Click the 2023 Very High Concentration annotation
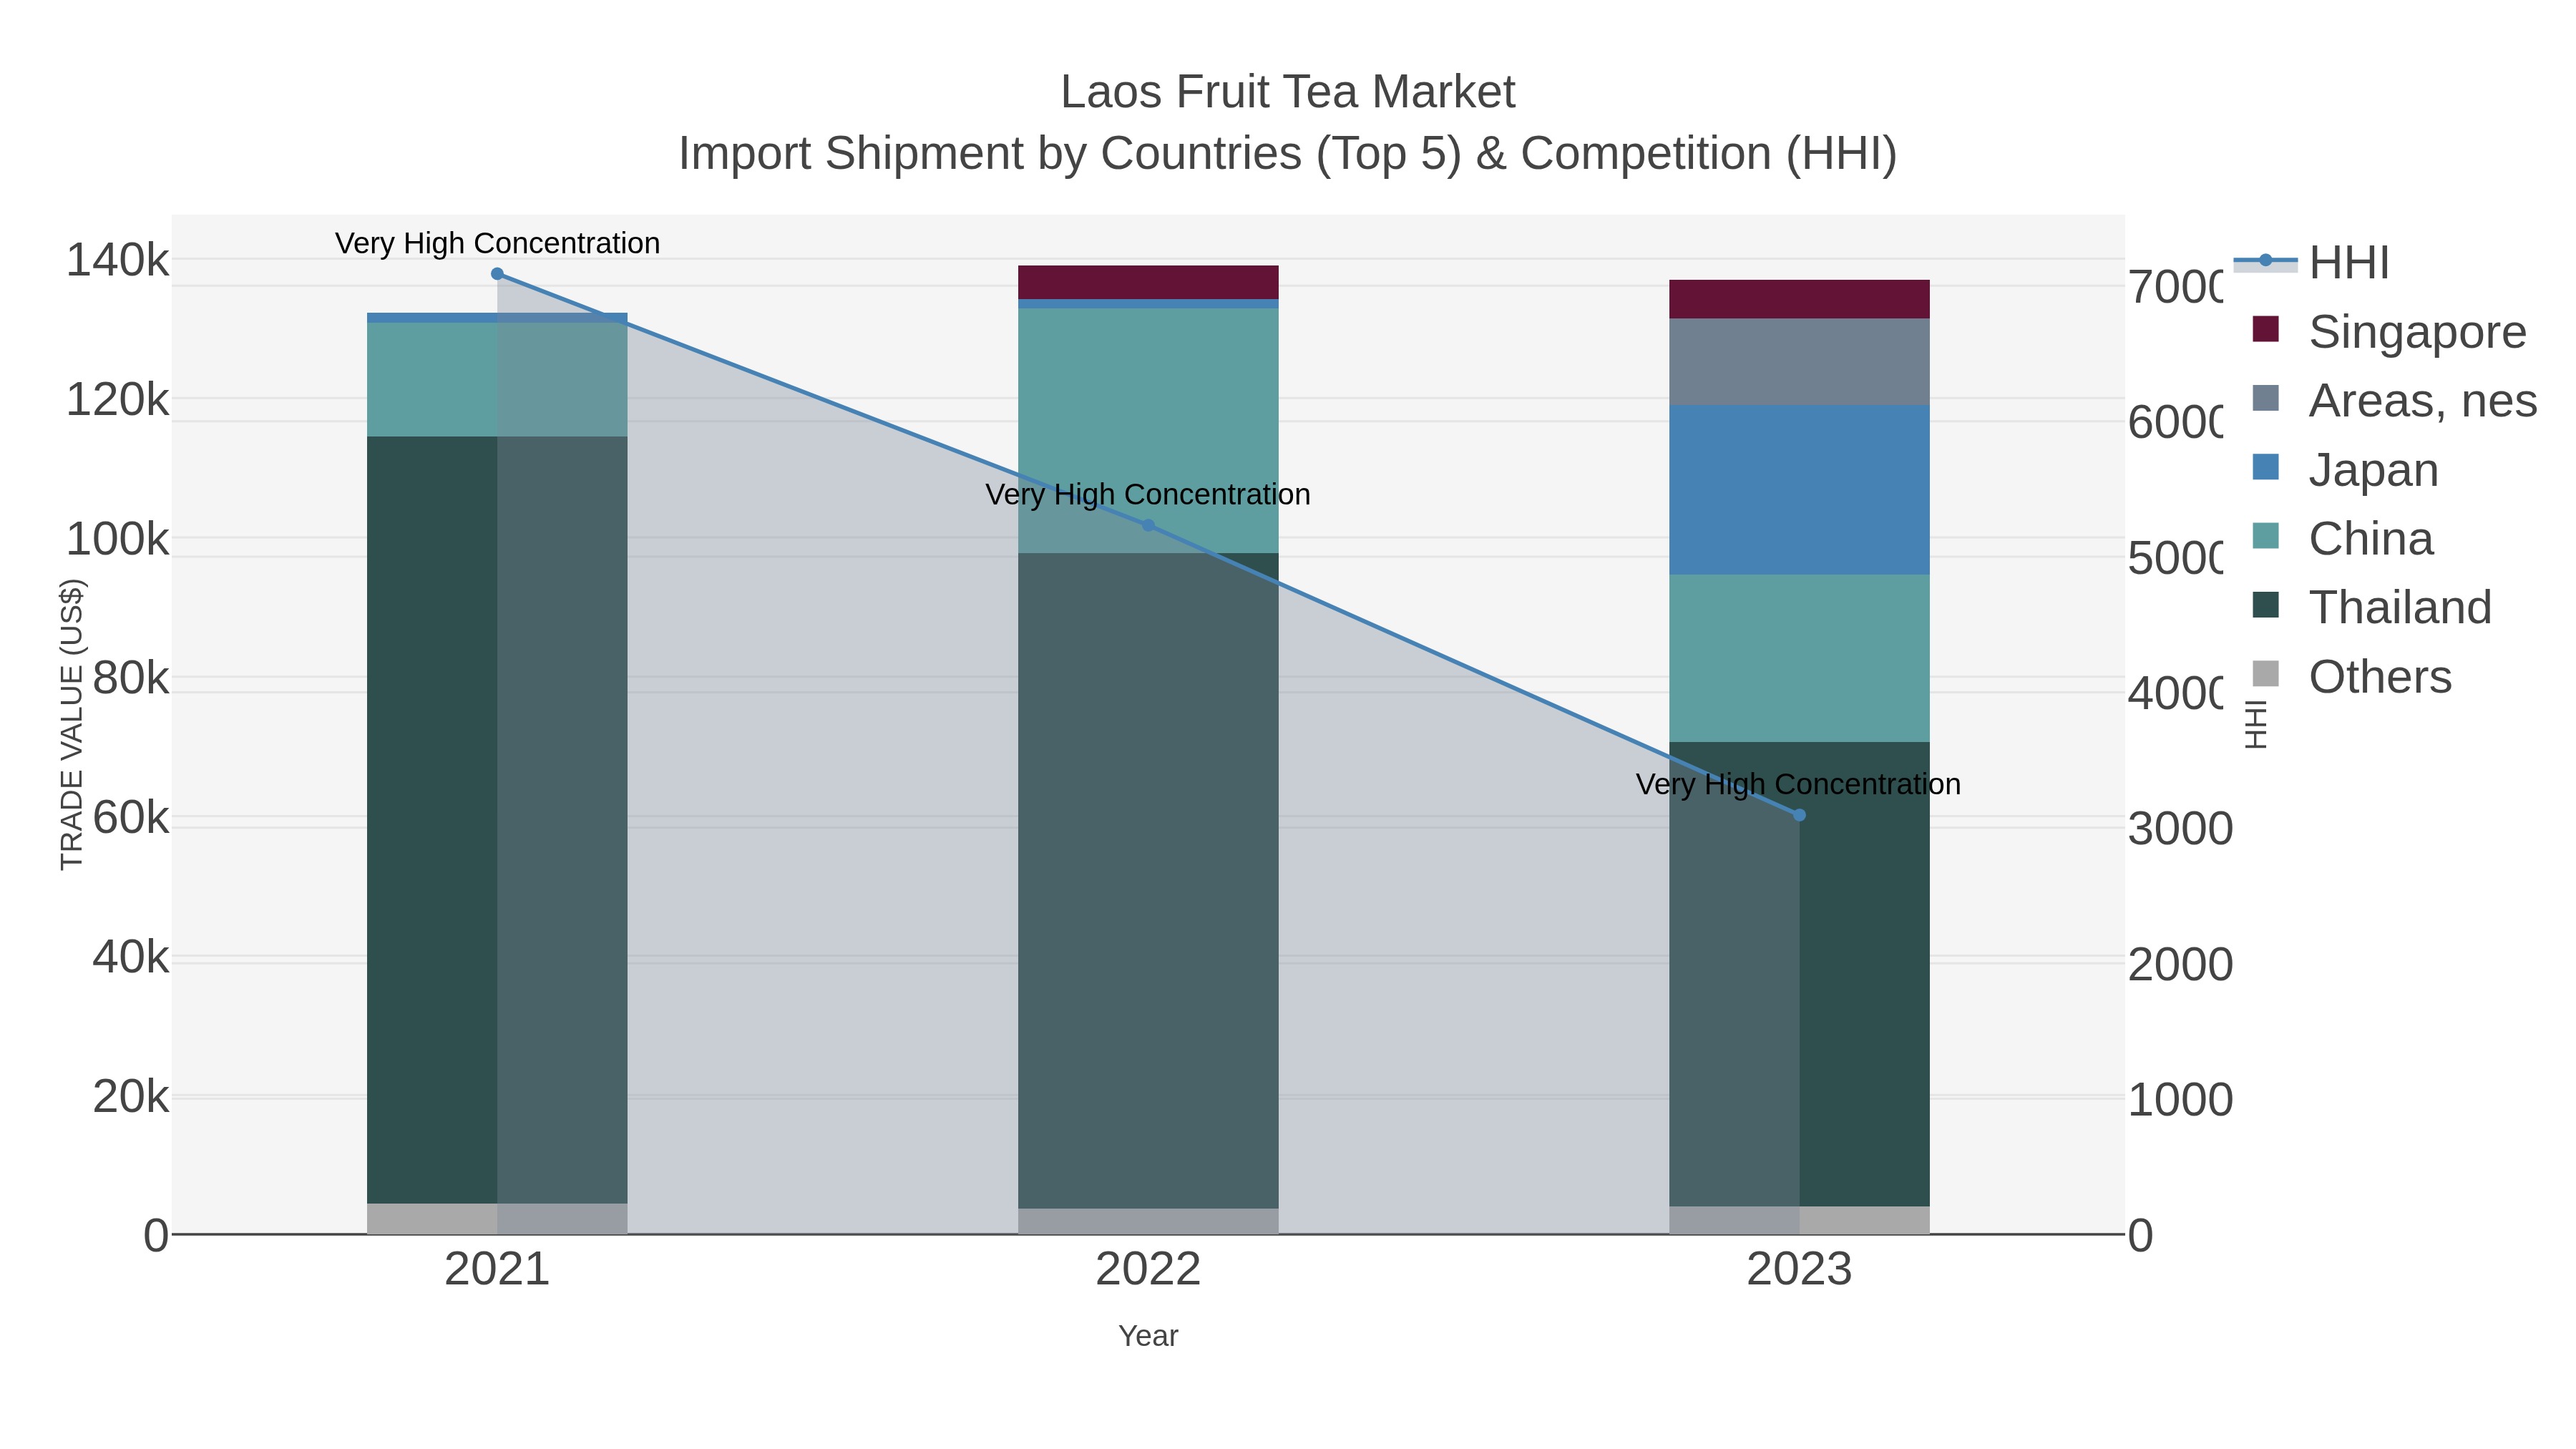 [1798, 784]
